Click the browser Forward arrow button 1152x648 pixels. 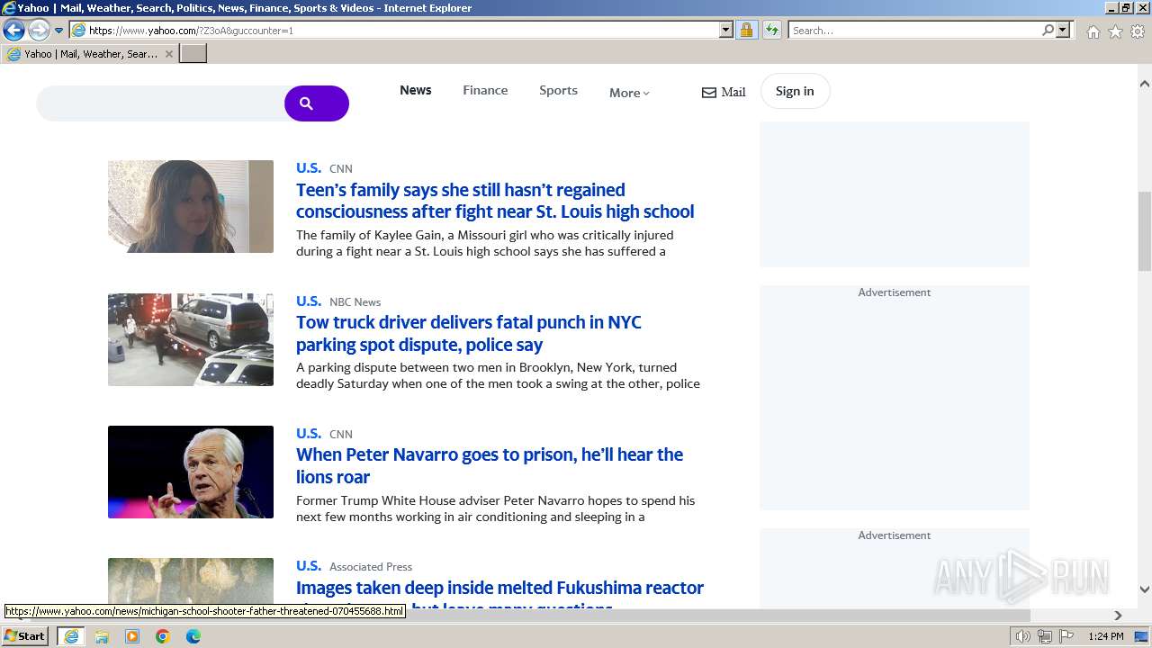click(x=39, y=31)
